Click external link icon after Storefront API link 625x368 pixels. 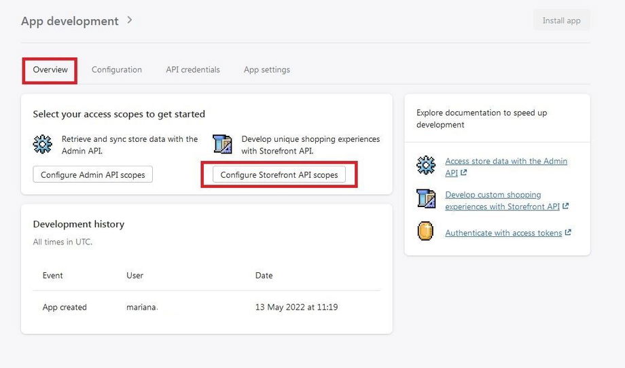click(x=566, y=206)
